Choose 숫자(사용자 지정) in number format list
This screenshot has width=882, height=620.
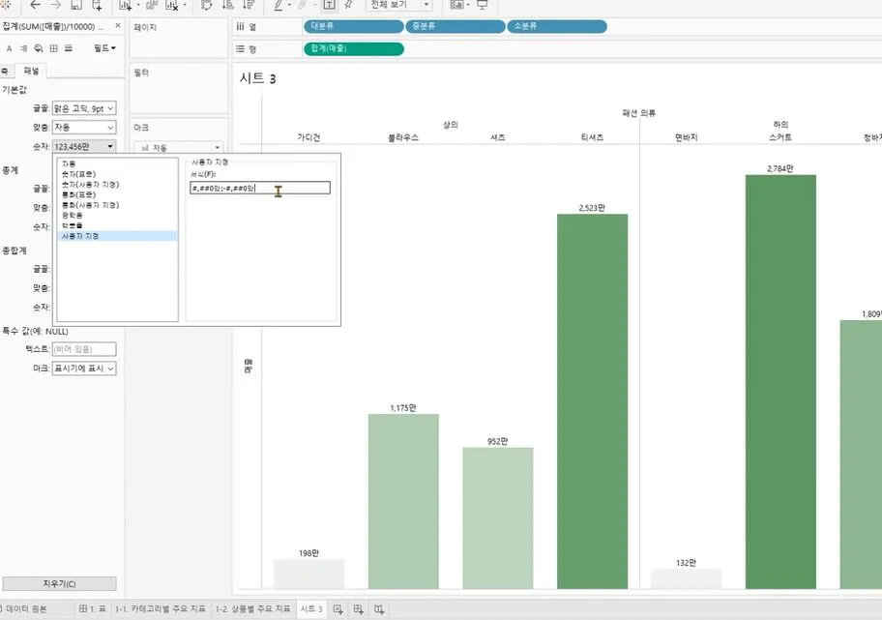coord(90,185)
